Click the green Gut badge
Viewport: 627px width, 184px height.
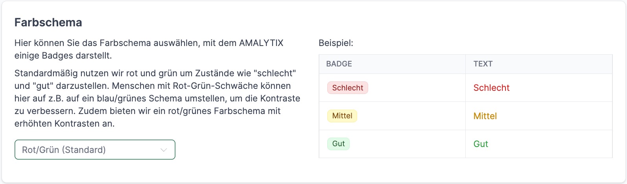click(x=338, y=144)
